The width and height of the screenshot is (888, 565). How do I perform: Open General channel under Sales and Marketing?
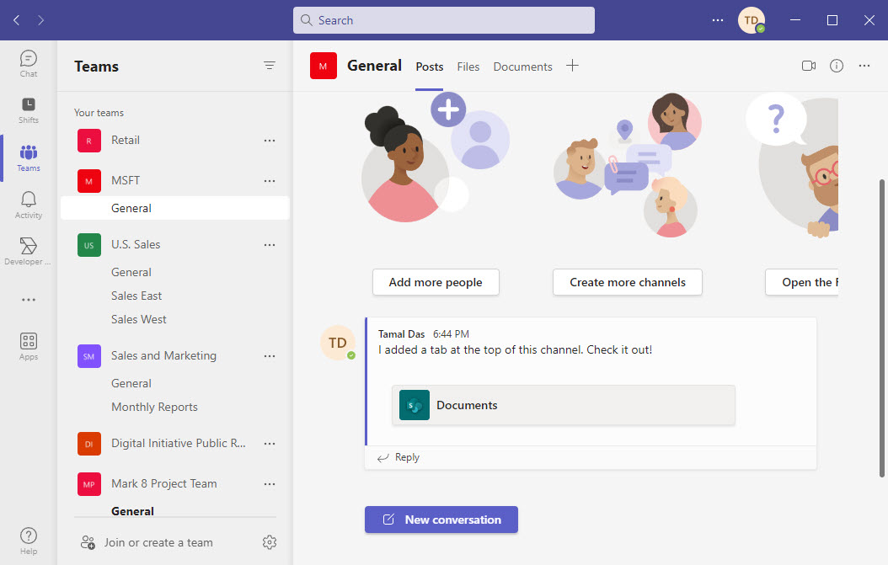pyautogui.click(x=131, y=383)
